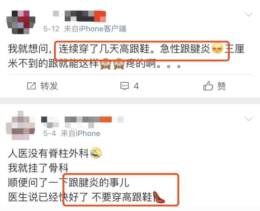The height and width of the screenshot is (211, 260).
Task: Click the first see-no-evil monkey emoji
Action: click(106, 64)
